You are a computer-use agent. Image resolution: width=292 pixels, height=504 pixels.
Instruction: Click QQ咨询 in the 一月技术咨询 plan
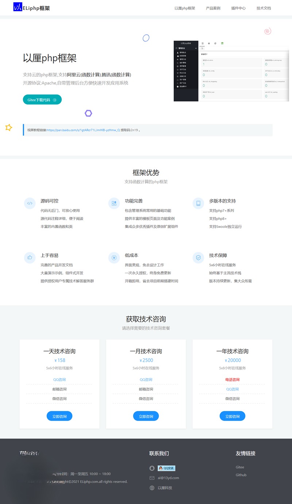(146, 379)
